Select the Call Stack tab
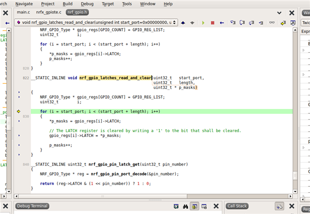Image resolution: width=310 pixels, height=214 pixels. (237, 206)
